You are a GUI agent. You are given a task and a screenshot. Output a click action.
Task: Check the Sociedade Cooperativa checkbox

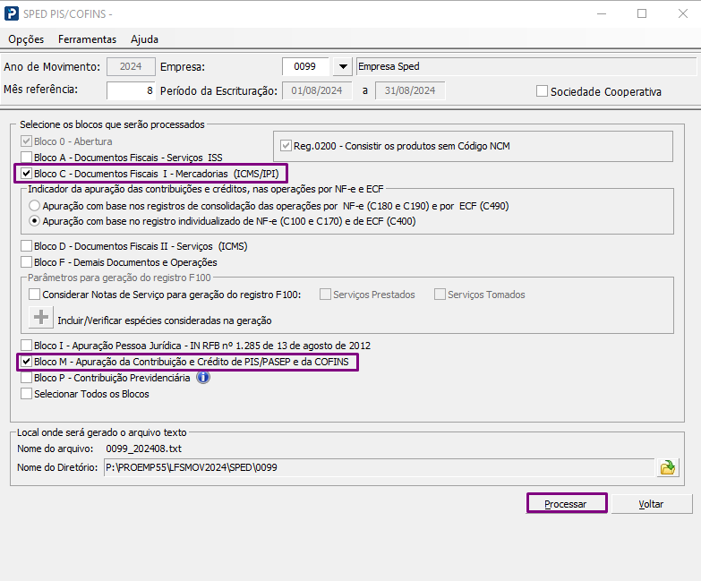click(x=542, y=91)
